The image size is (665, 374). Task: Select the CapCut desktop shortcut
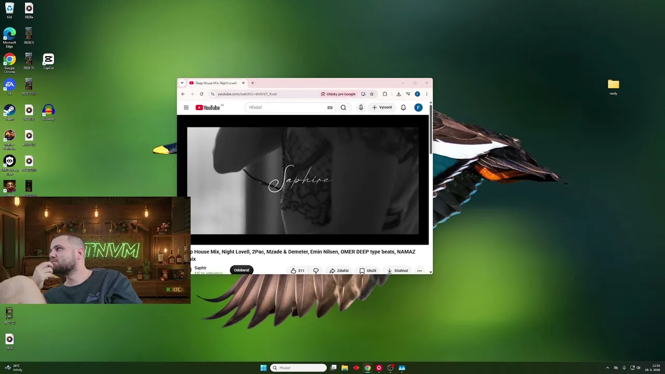[x=48, y=61]
